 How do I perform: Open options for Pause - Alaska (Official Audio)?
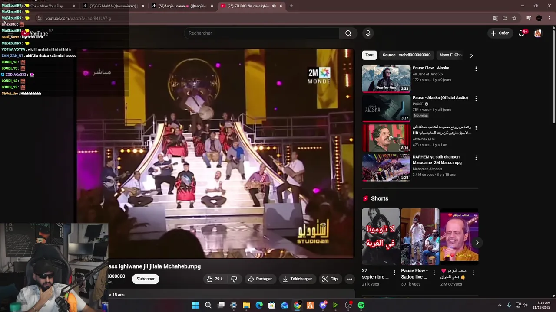click(476, 99)
